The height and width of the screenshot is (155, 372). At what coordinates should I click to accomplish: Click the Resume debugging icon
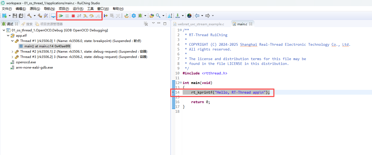click(61, 16)
